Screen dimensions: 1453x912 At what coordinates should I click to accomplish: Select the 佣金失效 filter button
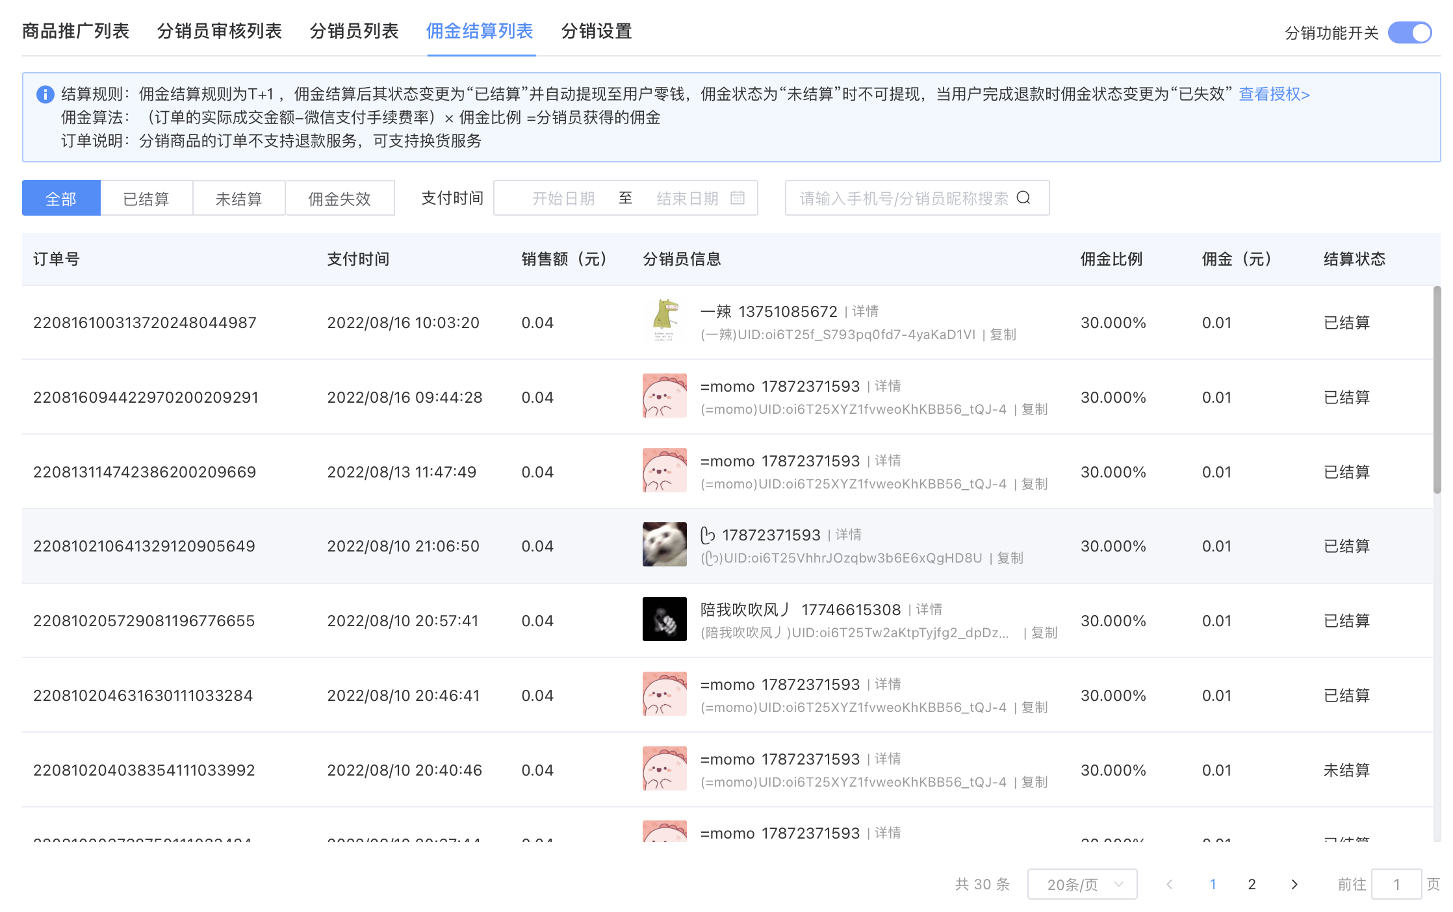(339, 198)
